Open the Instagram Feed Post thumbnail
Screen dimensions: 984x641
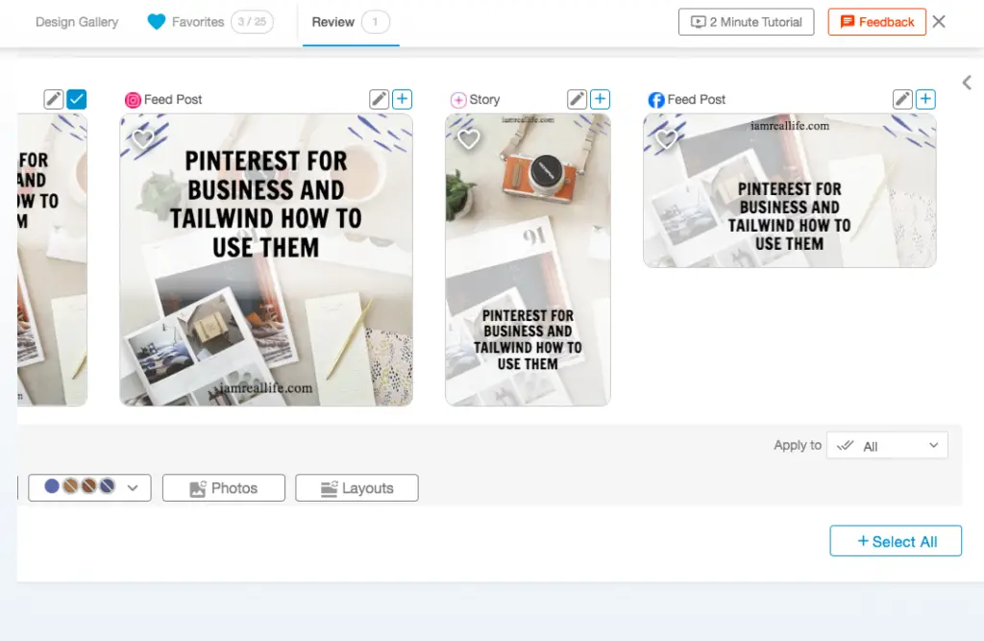pos(266,259)
